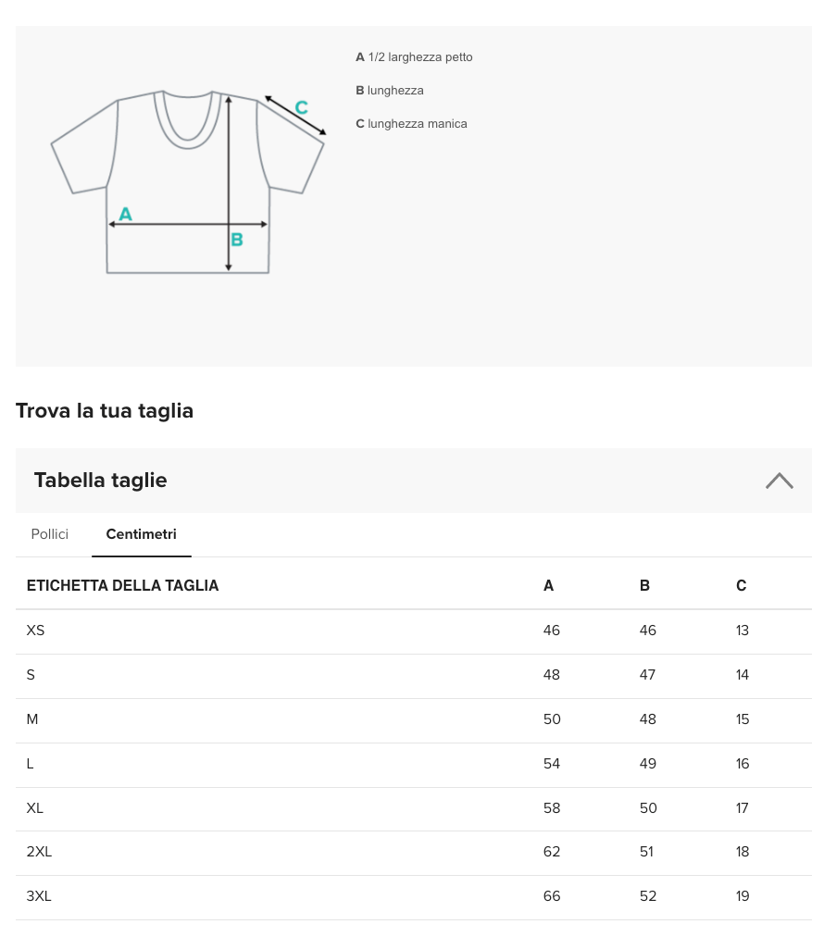Click the T-shirt measurement diagram
824x937 pixels.
click(x=188, y=181)
